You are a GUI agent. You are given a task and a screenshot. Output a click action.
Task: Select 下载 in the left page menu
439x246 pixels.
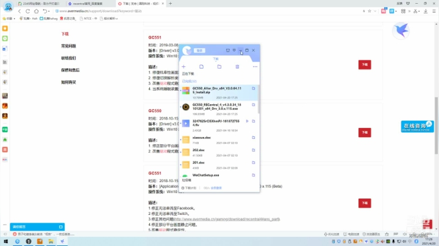pos(65,34)
